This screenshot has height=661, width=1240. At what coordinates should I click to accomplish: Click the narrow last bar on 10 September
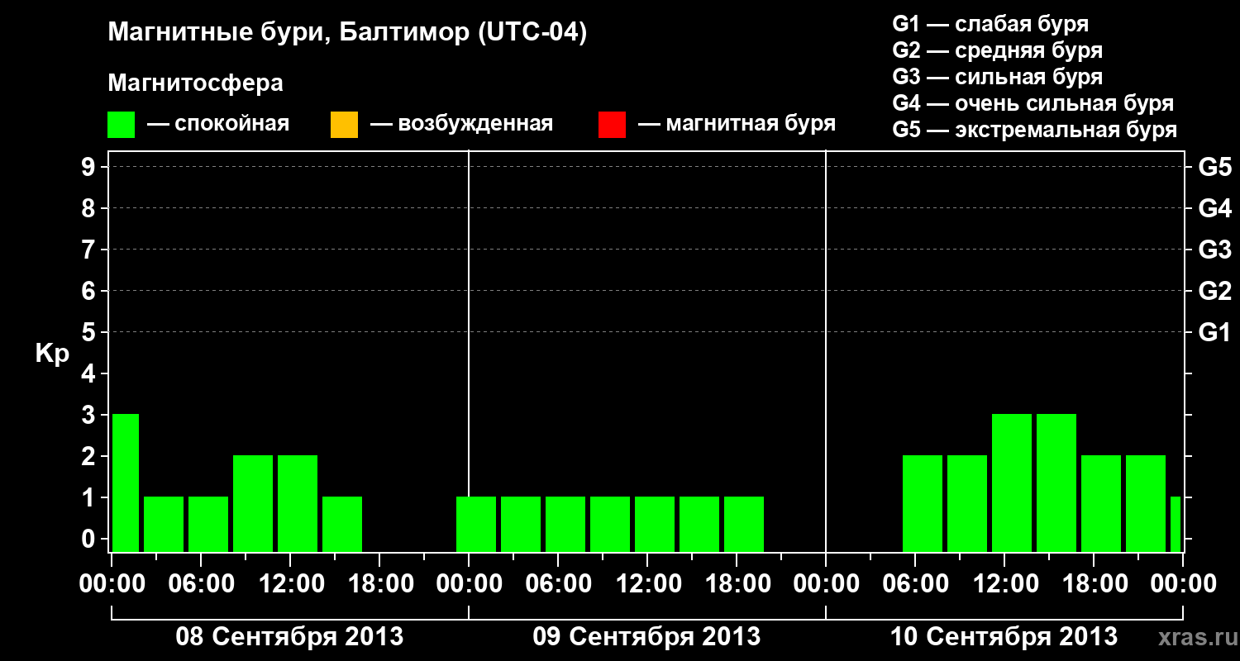pos(1176,524)
